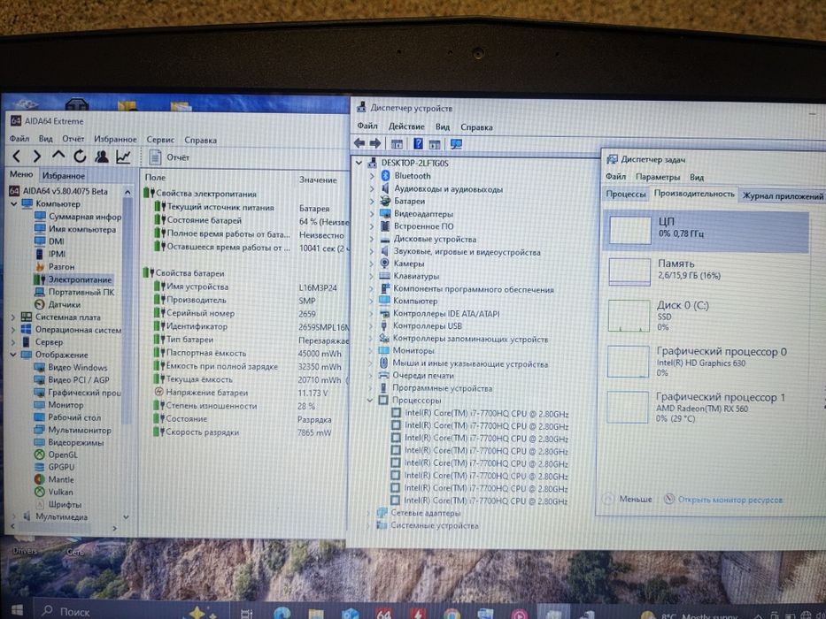Open OpenGL item in AIDA64 tree
826x619 pixels.
click(x=56, y=455)
